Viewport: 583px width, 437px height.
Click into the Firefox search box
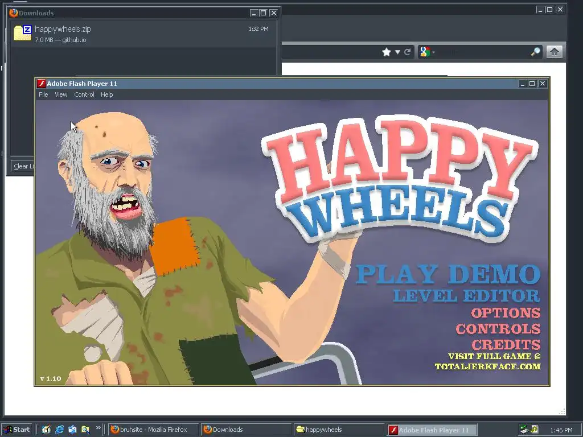tap(483, 52)
